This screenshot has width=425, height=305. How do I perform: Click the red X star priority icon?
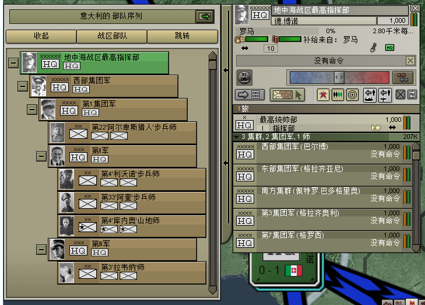pyautogui.click(x=323, y=95)
